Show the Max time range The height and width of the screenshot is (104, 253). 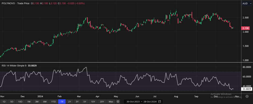[111, 102]
